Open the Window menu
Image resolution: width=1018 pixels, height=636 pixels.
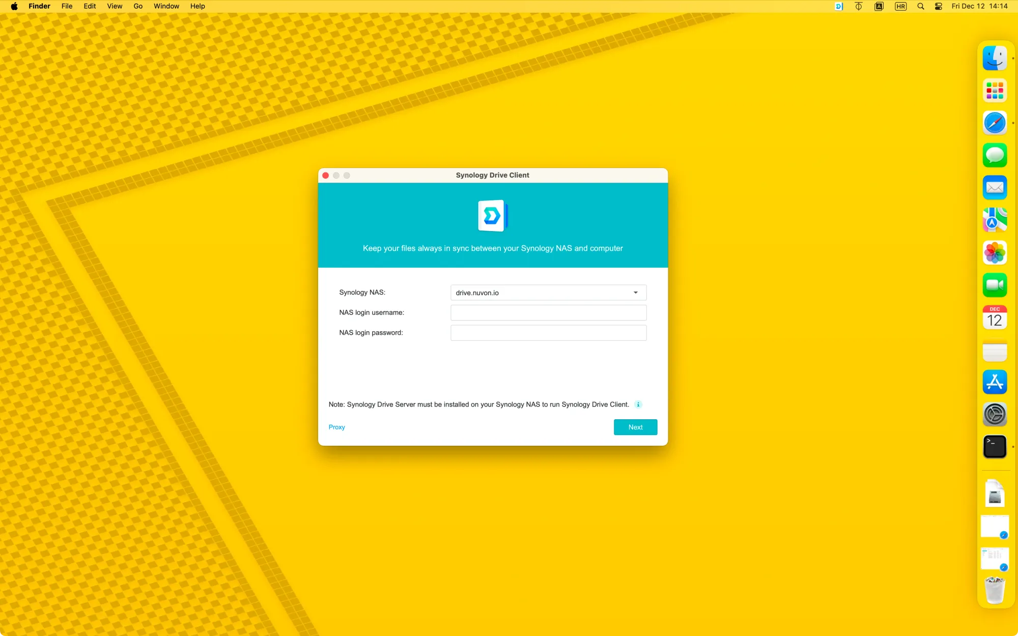[x=166, y=7]
